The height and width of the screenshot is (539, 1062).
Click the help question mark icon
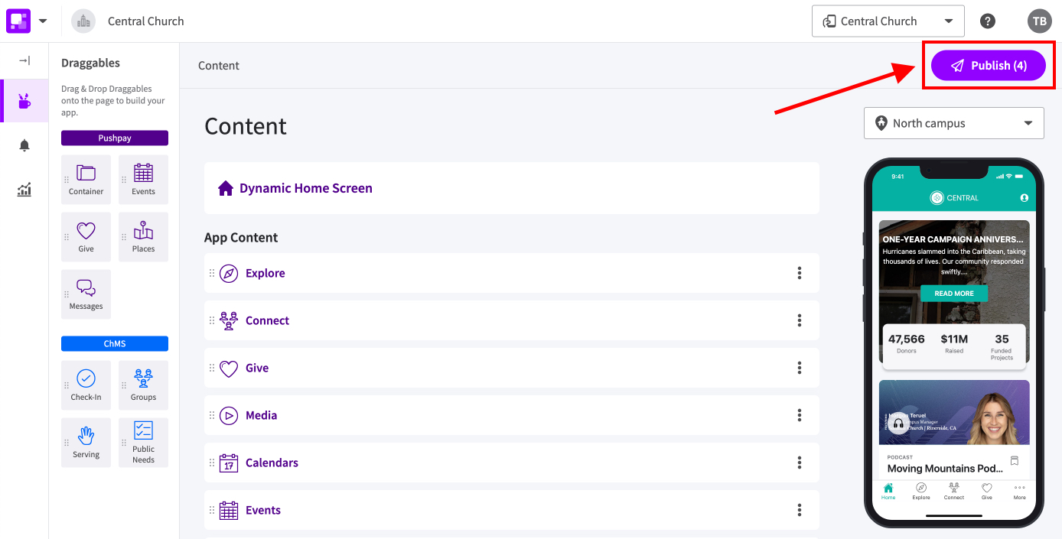tap(988, 21)
